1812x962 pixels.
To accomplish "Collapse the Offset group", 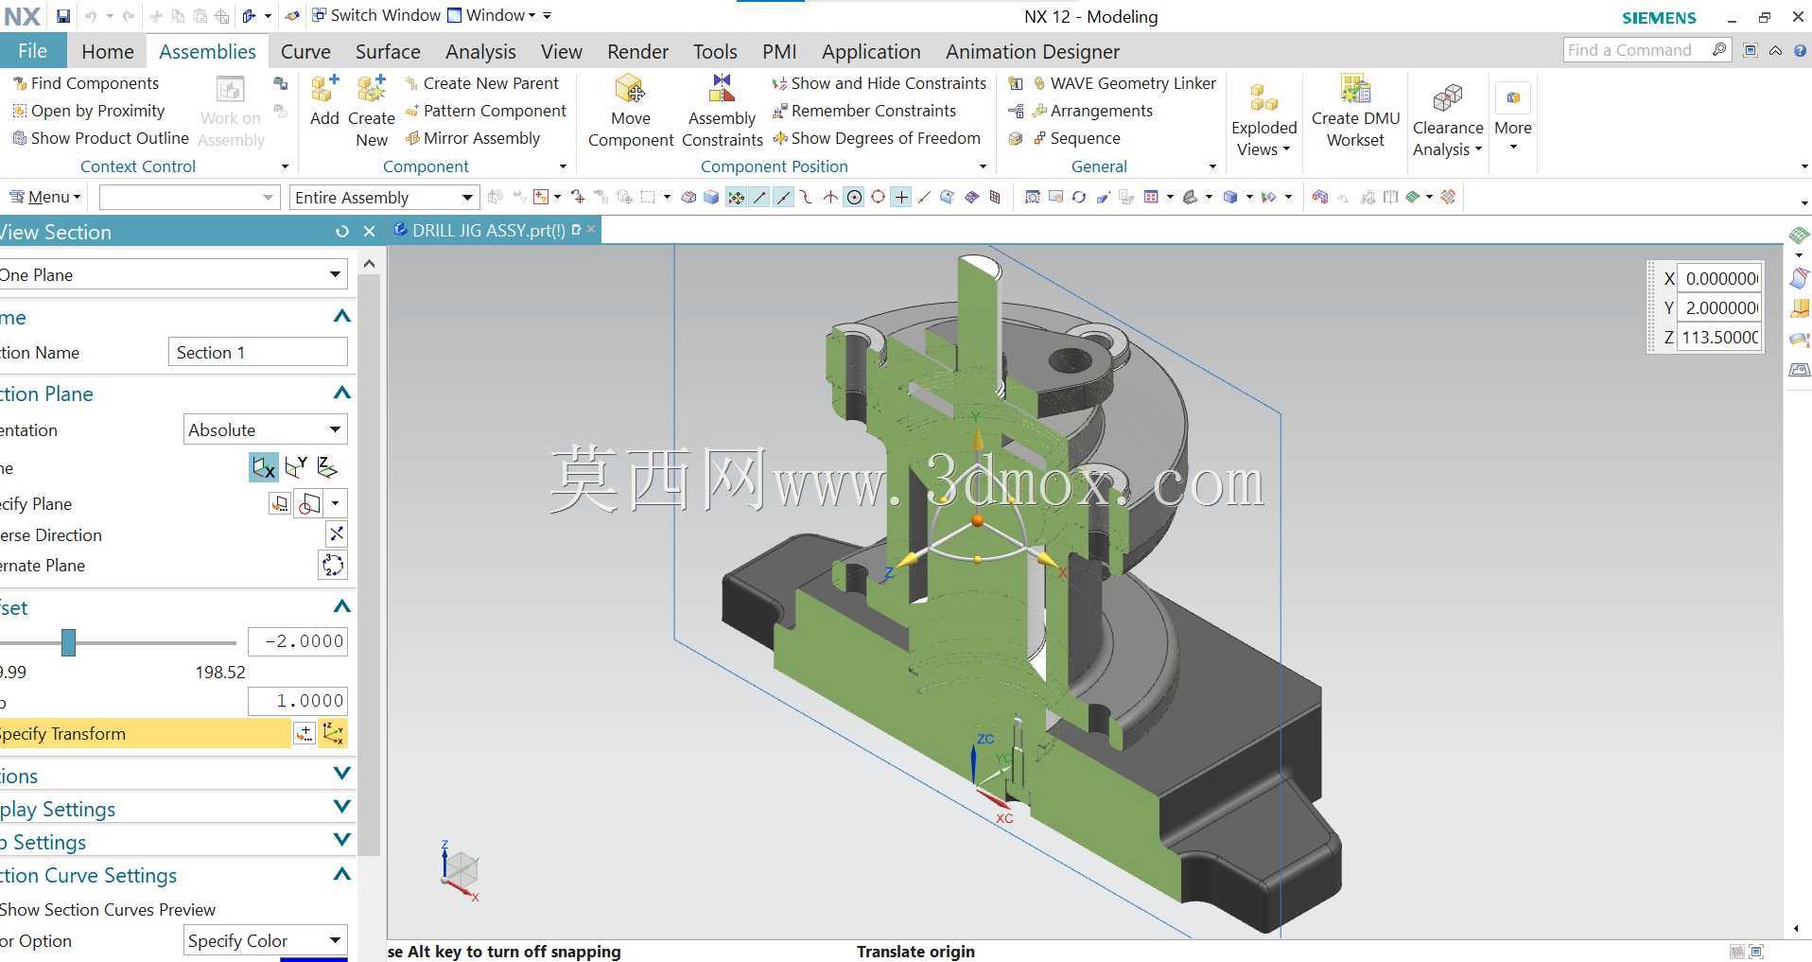I will tap(342, 606).
